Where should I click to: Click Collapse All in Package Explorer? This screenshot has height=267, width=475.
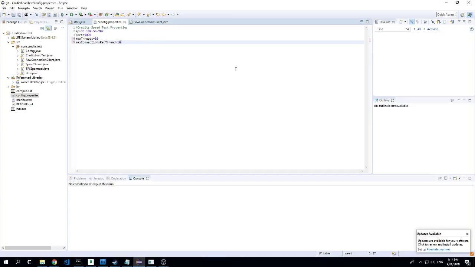coord(42,28)
